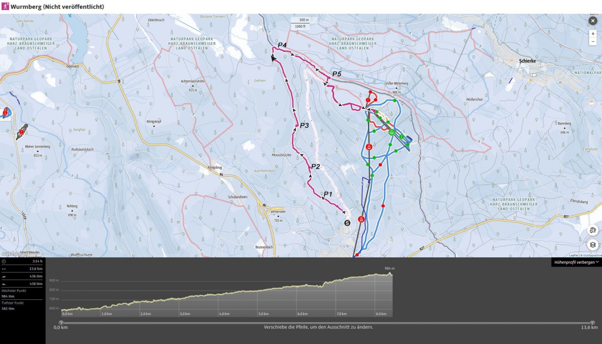Open the map layers selector
Image resolution: width=602 pixels, height=344 pixels.
click(x=593, y=245)
